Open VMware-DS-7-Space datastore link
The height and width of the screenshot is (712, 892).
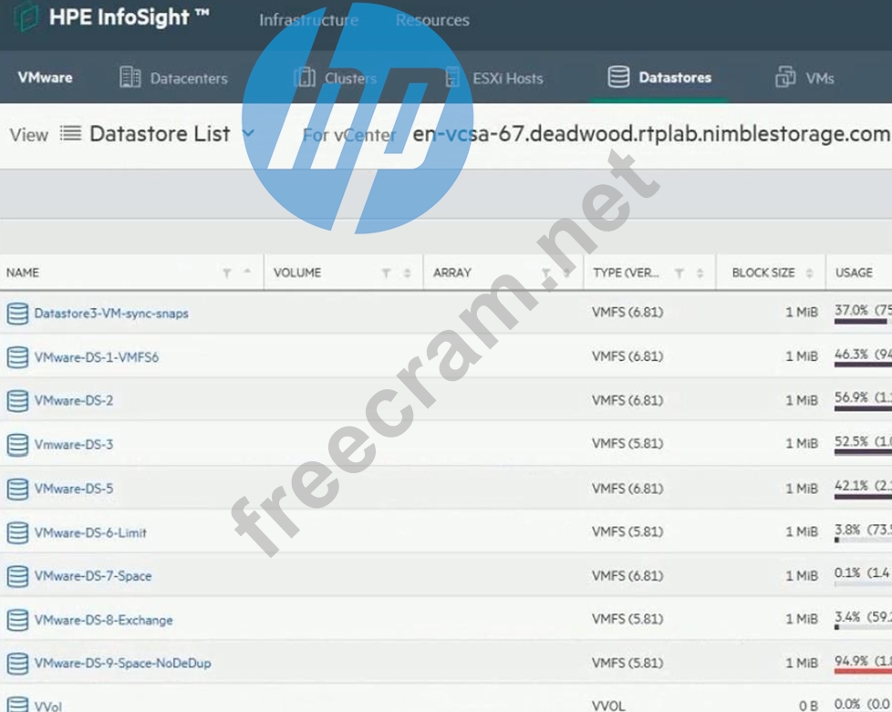pyautogui.click(x=93, y=576)
